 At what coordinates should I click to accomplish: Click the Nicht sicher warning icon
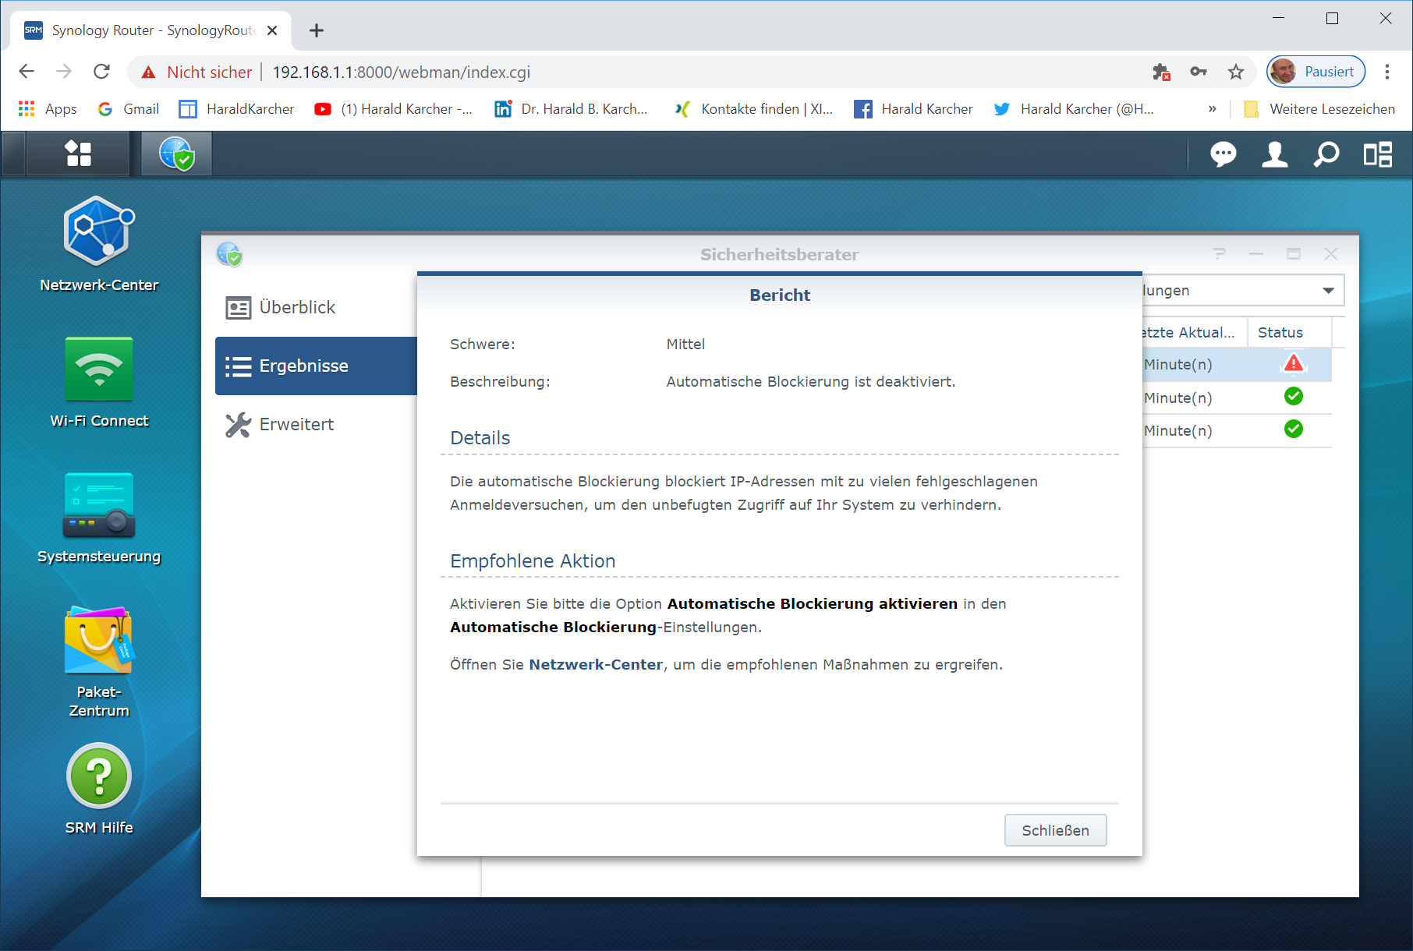click(148, 72)
